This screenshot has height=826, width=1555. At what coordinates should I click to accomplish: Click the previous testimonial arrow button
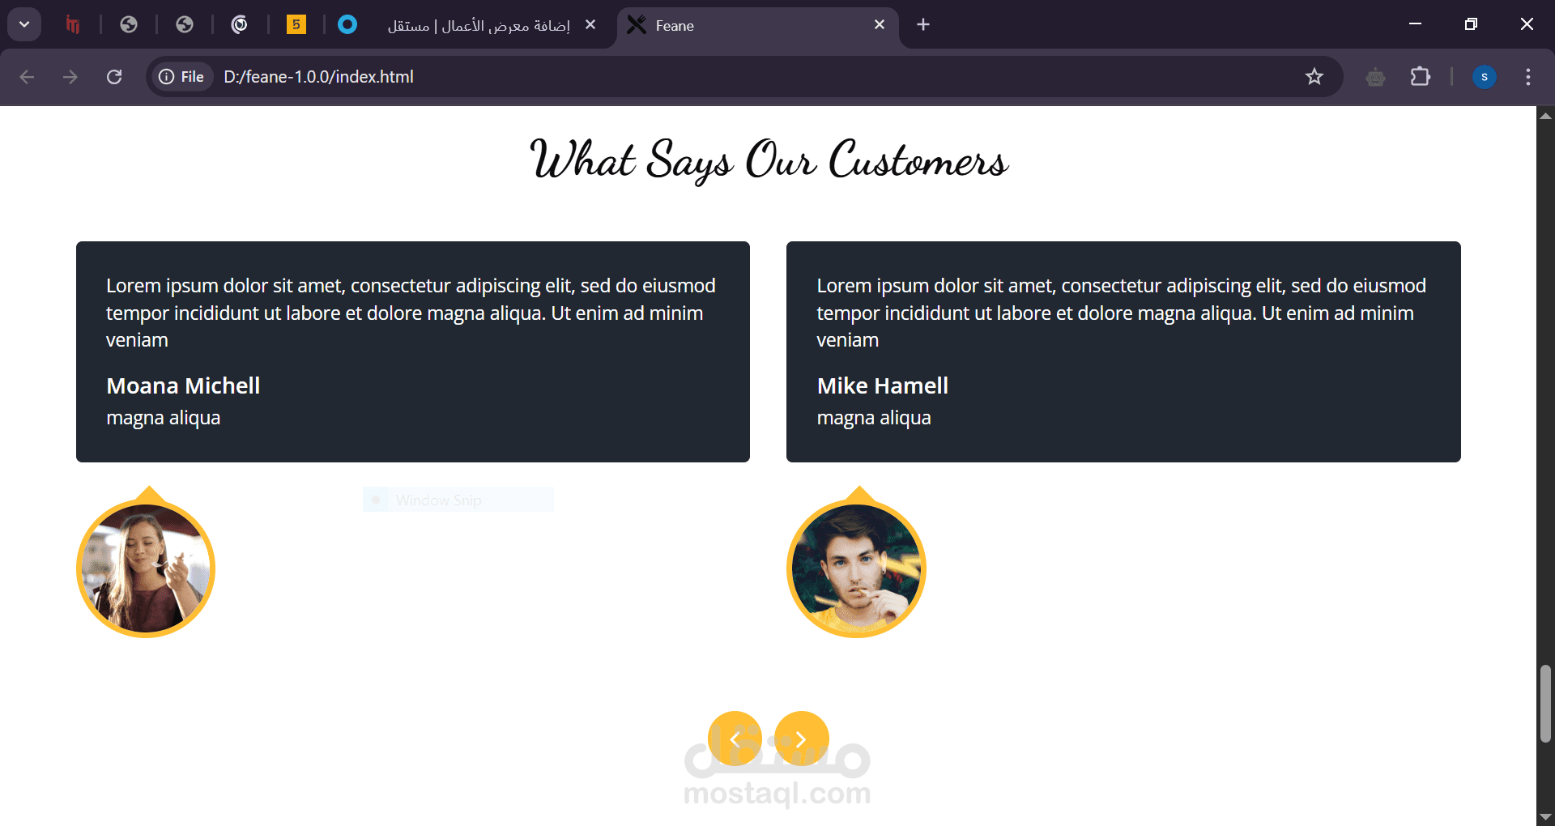[x=735, y=739]
